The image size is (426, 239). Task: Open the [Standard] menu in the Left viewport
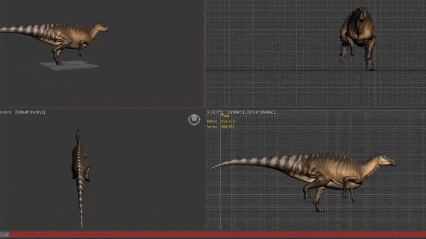coord(234,112)
